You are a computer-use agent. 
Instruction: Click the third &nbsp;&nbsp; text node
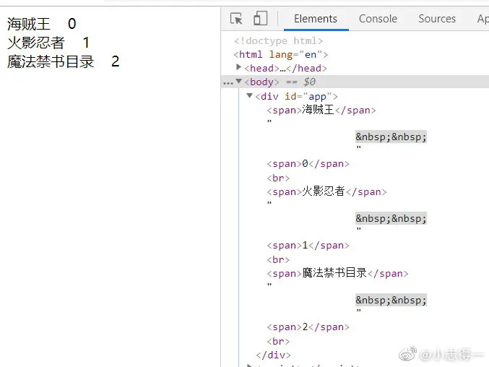tap(391, 300)
